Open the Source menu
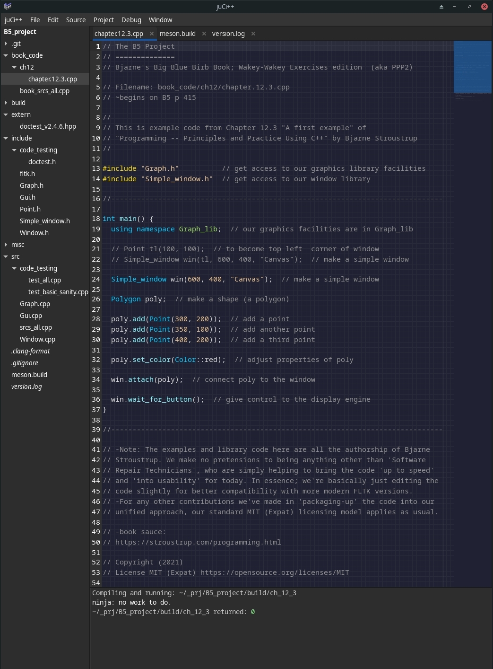 point(76,20)
